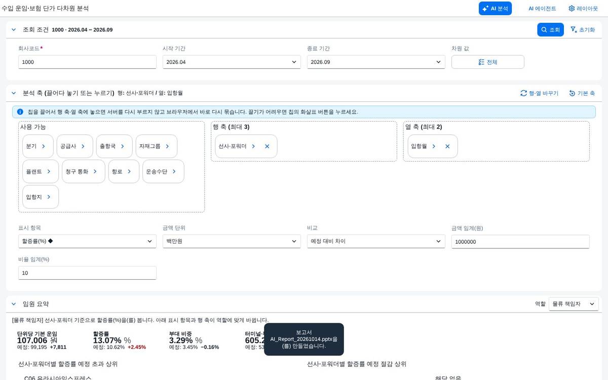This screenshot has height=380, width=608.
Task: Open the AI 에이전트 link
Action: (542, 8)
